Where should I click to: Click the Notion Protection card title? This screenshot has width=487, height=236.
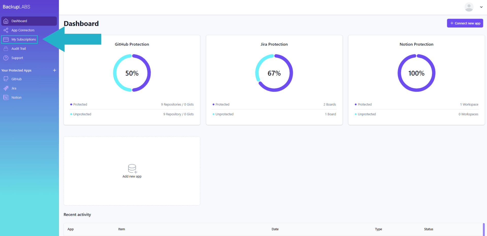click(x=416, y=44)
